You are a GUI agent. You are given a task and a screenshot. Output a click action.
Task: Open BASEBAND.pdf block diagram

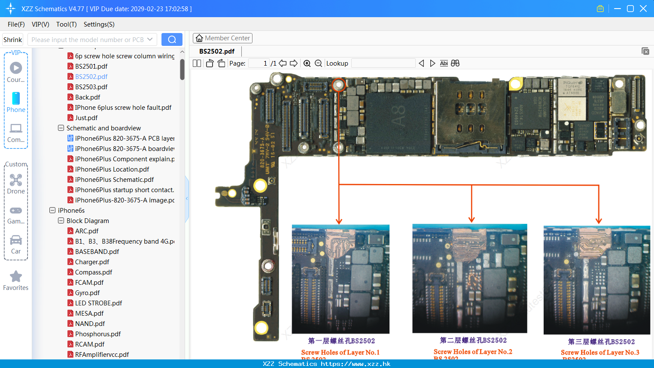(x=97, y=251)
